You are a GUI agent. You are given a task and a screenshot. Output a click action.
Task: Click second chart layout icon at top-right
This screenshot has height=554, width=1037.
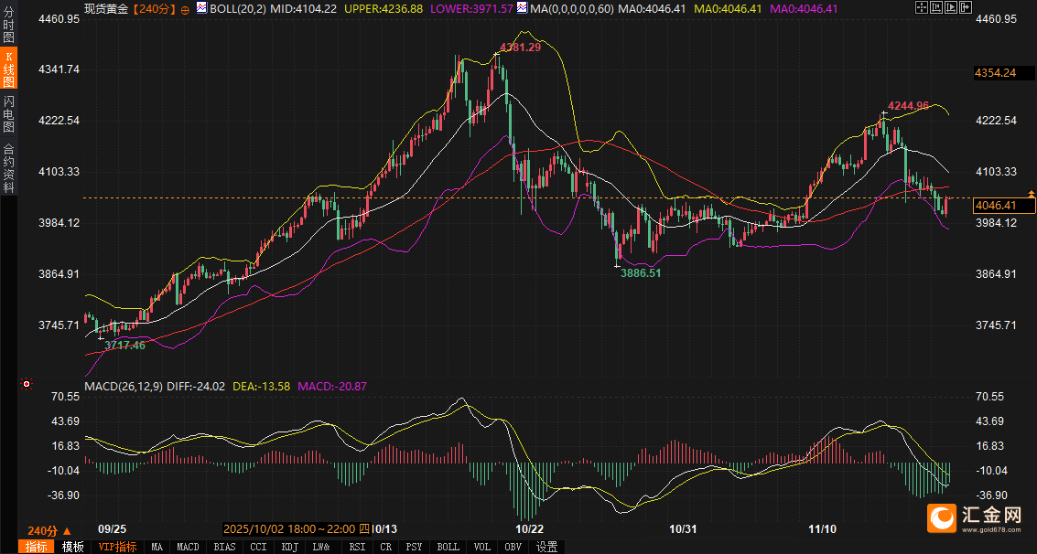coord(935,7)
